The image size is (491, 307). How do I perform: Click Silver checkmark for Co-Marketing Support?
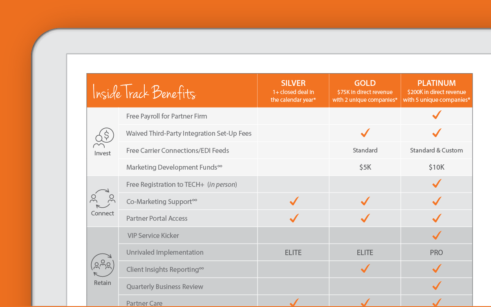[x=294, y=201]
